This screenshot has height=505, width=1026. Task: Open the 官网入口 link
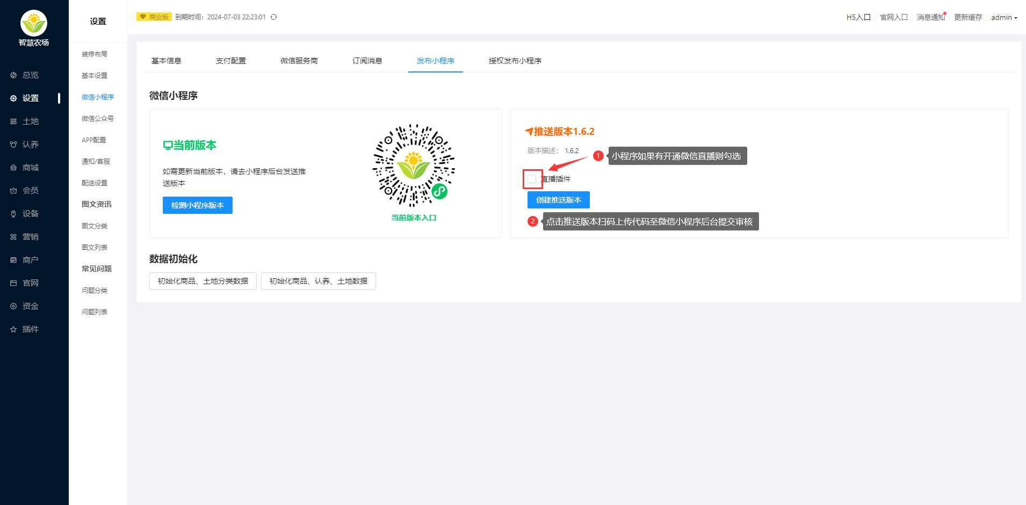[x=894, y=17]
